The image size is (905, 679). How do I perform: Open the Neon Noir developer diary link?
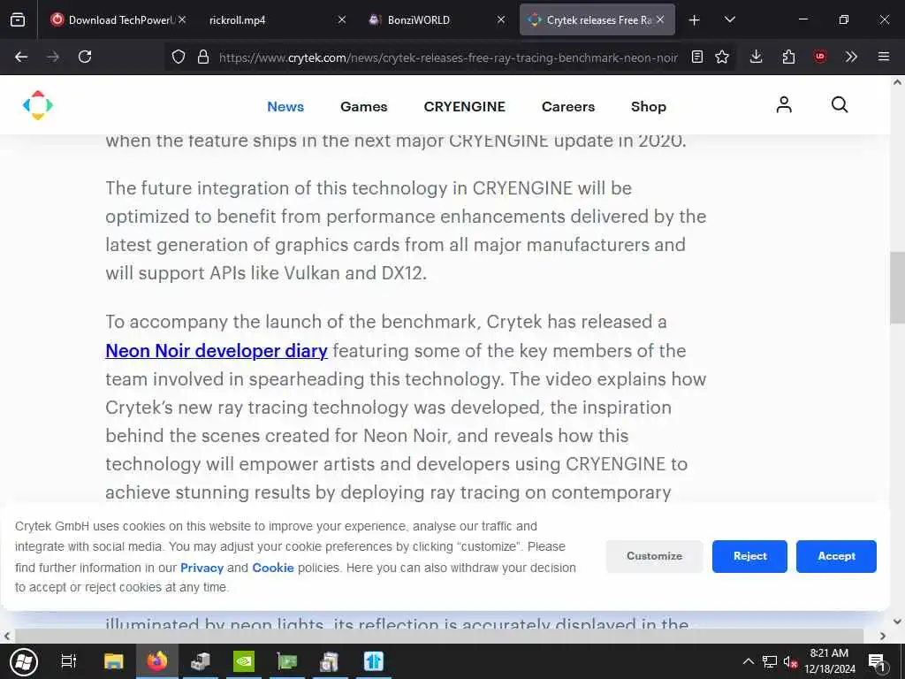point(217,351)
